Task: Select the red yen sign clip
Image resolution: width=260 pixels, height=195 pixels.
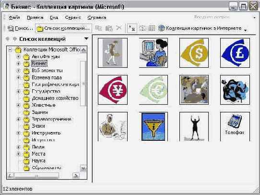Action: pos(113,90)
